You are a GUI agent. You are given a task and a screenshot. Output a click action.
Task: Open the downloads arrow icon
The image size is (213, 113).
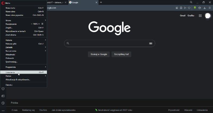tap(204, 8)
